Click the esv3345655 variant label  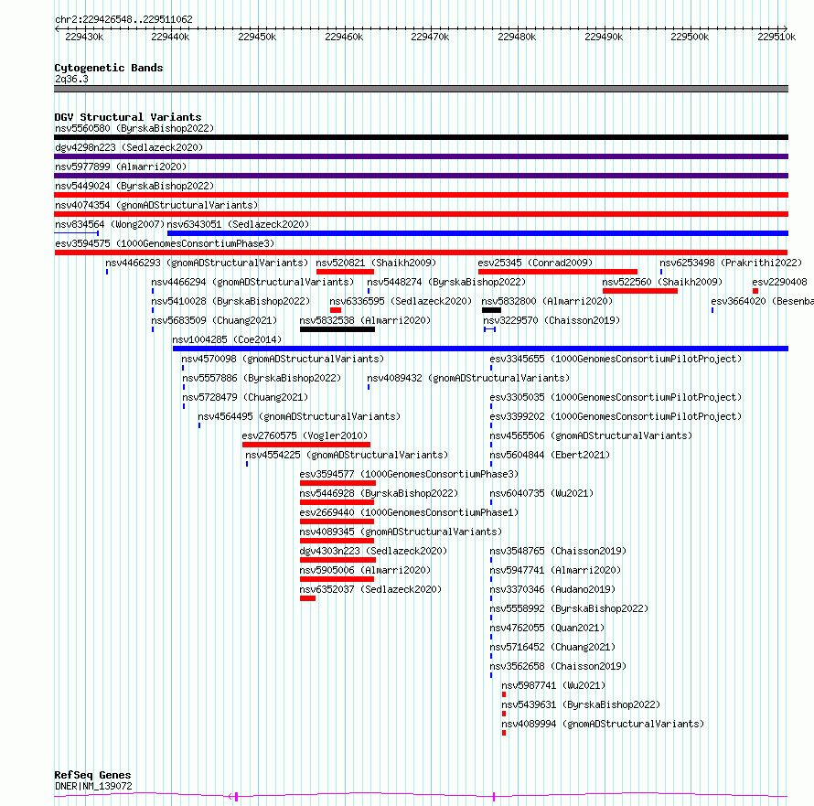point(616,359)
